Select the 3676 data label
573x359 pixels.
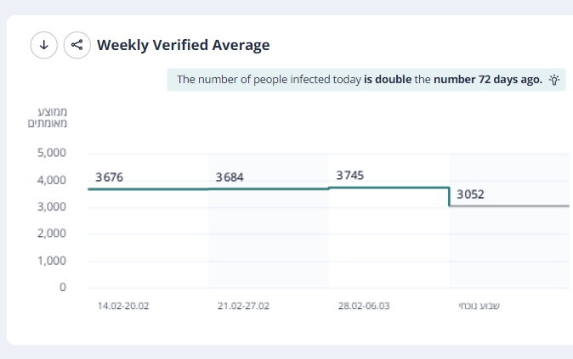(110, 177)
